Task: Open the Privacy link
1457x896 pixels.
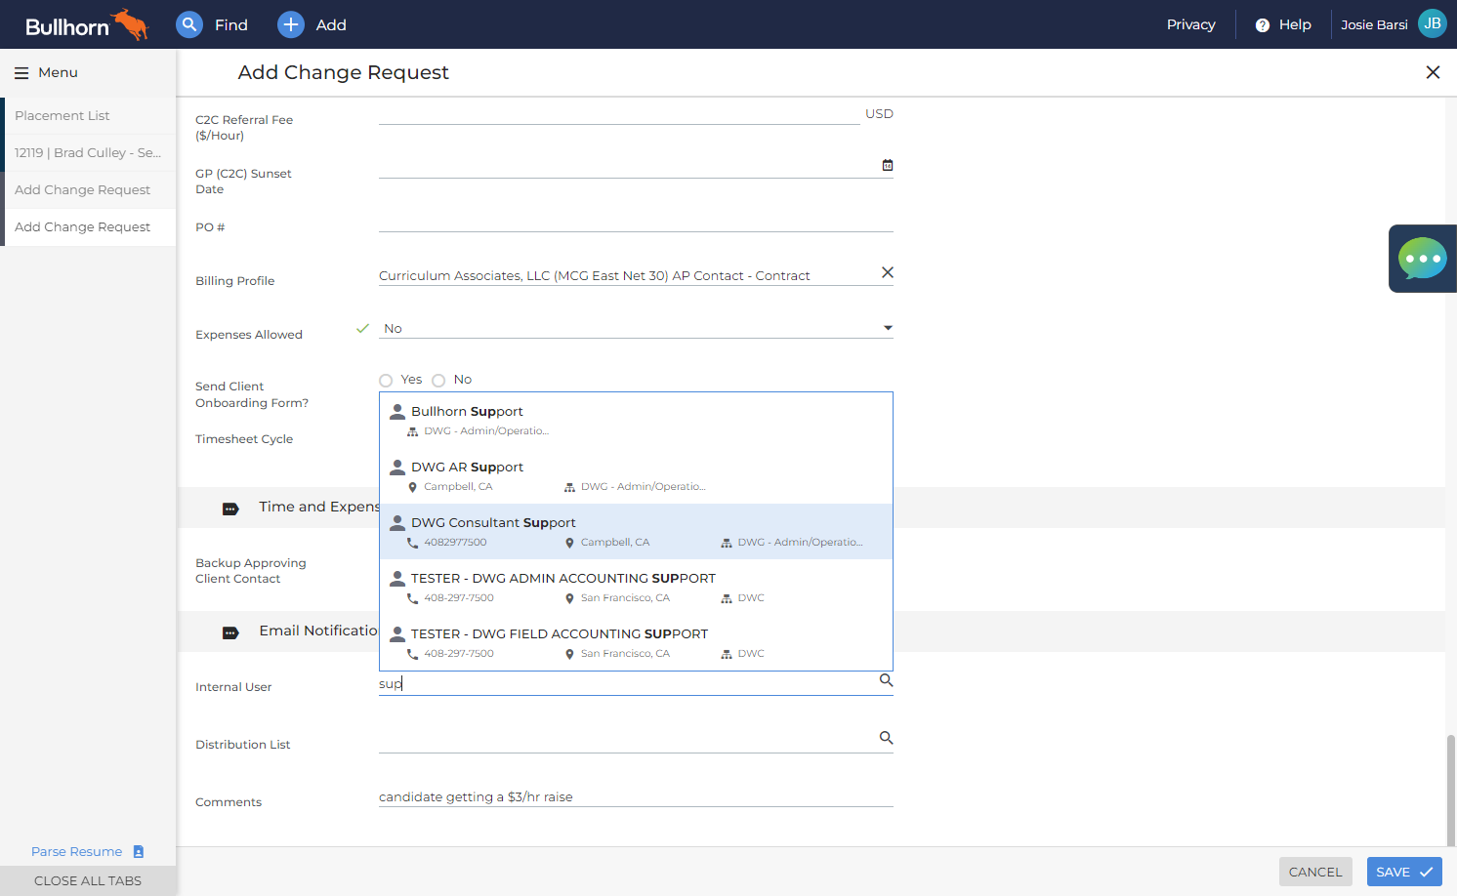Action: coord(1191,24)
